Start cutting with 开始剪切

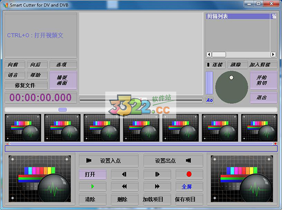pyautogui.click(x=264, y=80)
